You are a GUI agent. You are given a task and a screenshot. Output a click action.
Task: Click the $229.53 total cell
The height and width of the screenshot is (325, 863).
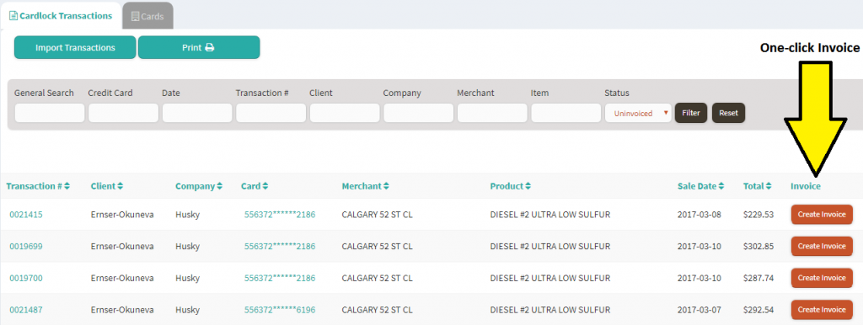758,215
